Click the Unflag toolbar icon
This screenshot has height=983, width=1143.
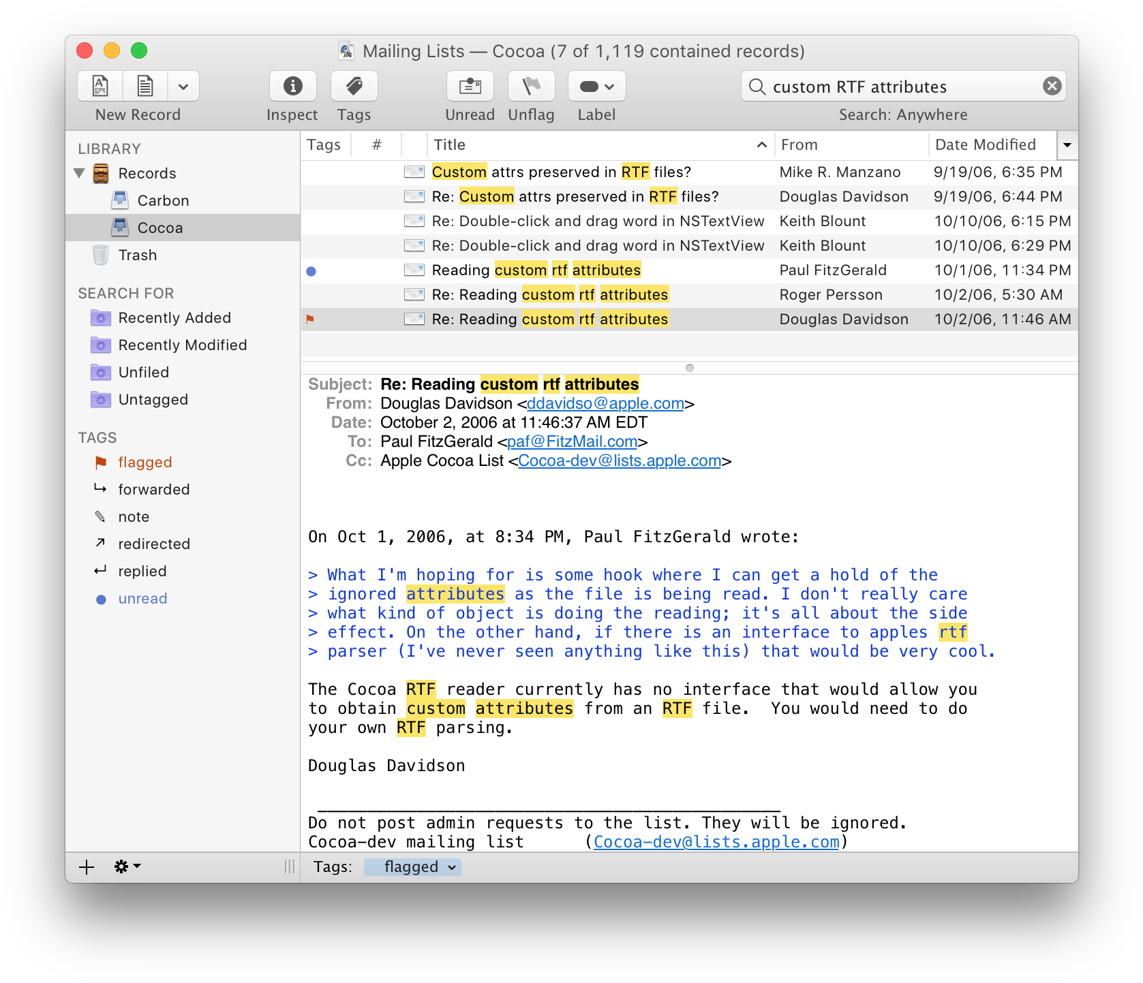point(531,86)
